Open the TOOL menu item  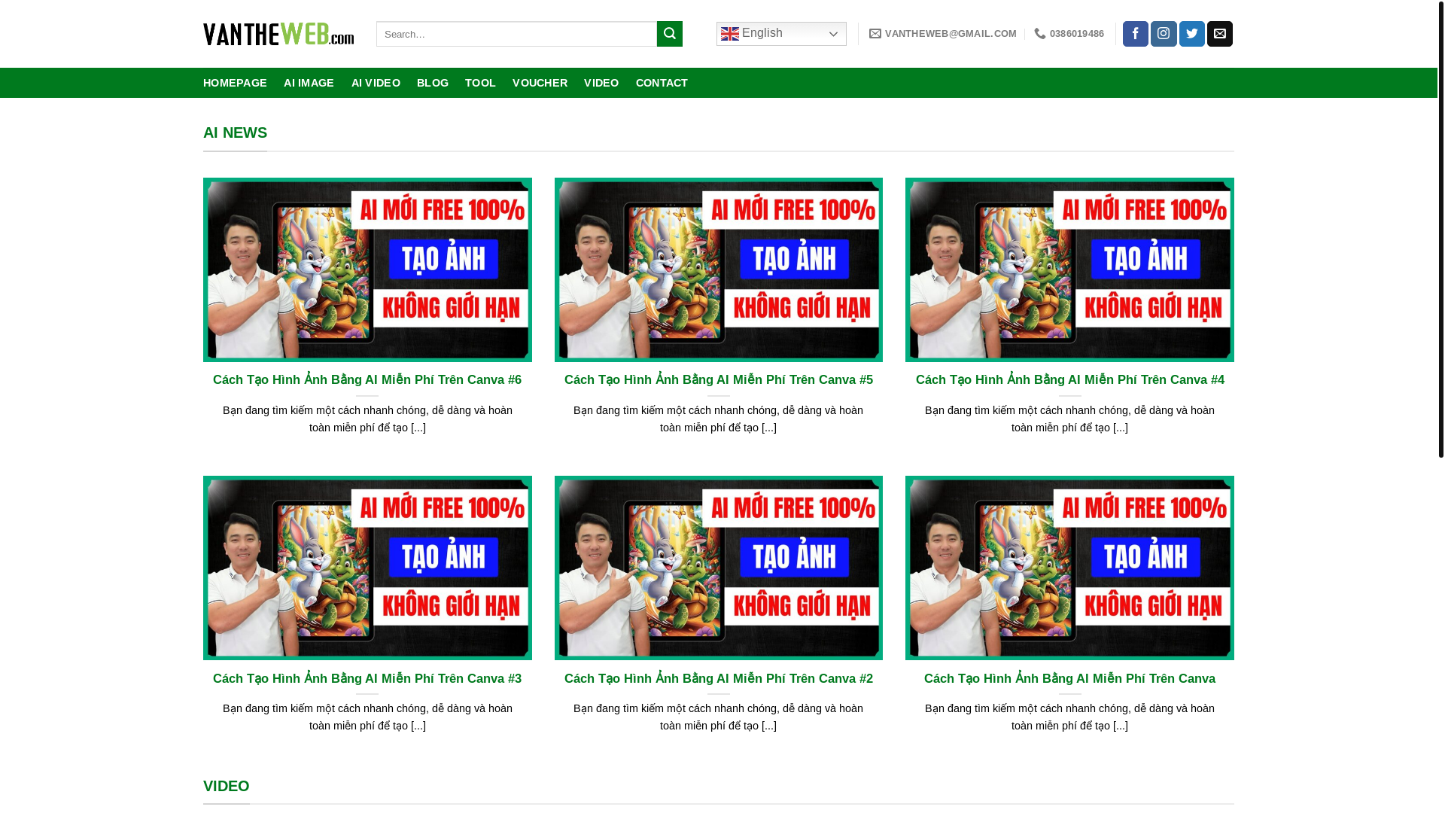[480, 83]
